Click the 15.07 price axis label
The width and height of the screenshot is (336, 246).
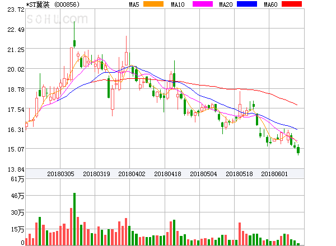pos(16,149)
